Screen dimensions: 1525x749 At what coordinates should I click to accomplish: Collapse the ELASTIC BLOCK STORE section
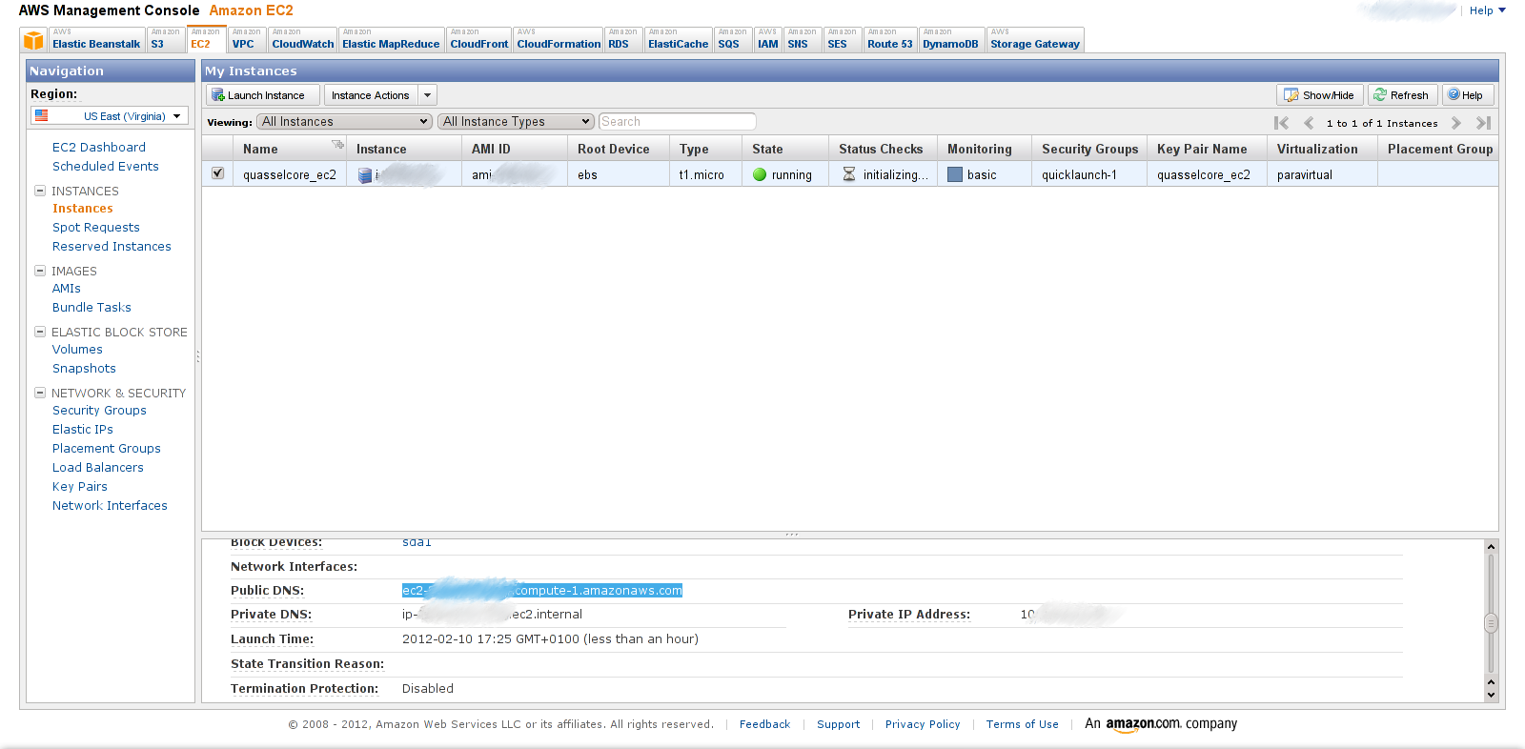click(40, 332)
